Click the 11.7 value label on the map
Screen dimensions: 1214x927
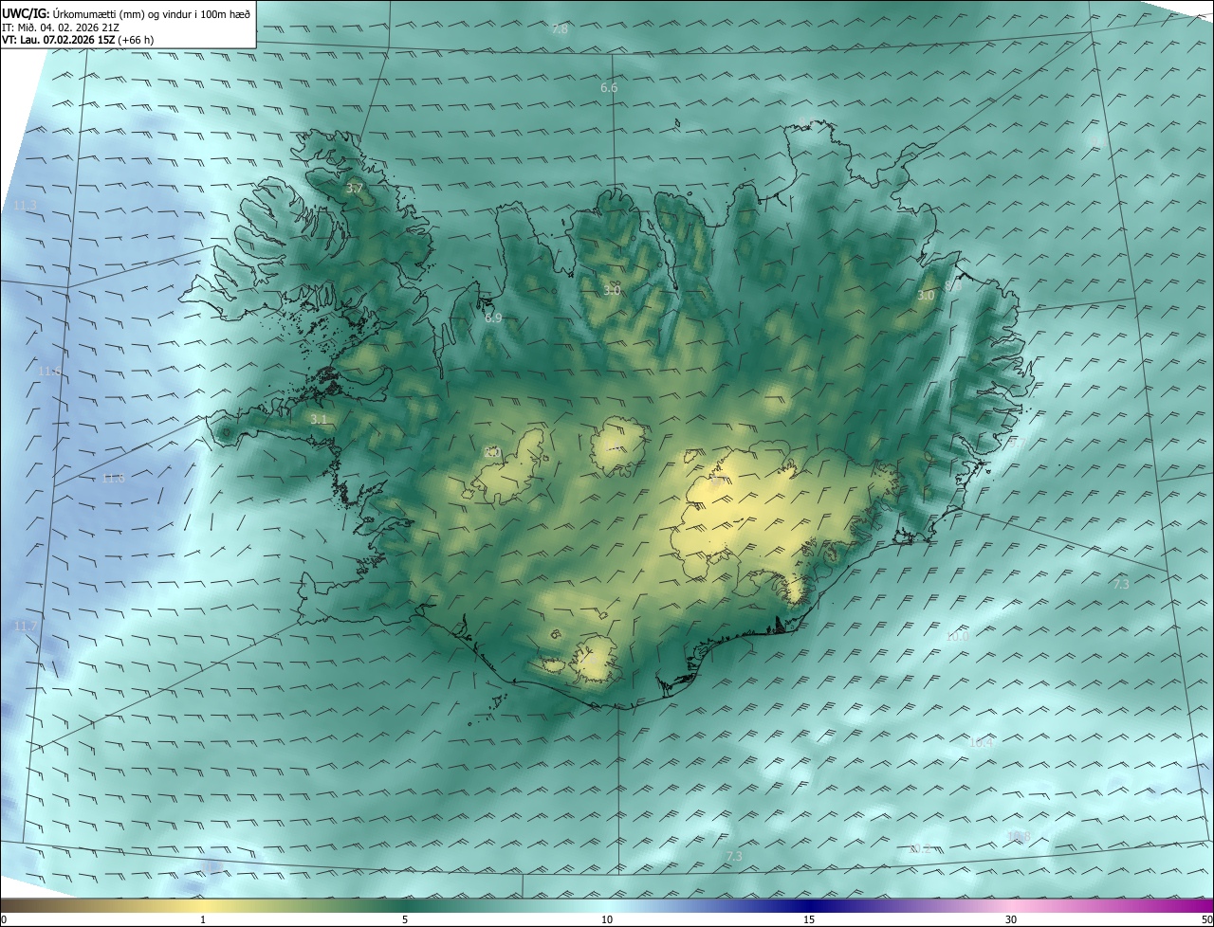[26, 627]
